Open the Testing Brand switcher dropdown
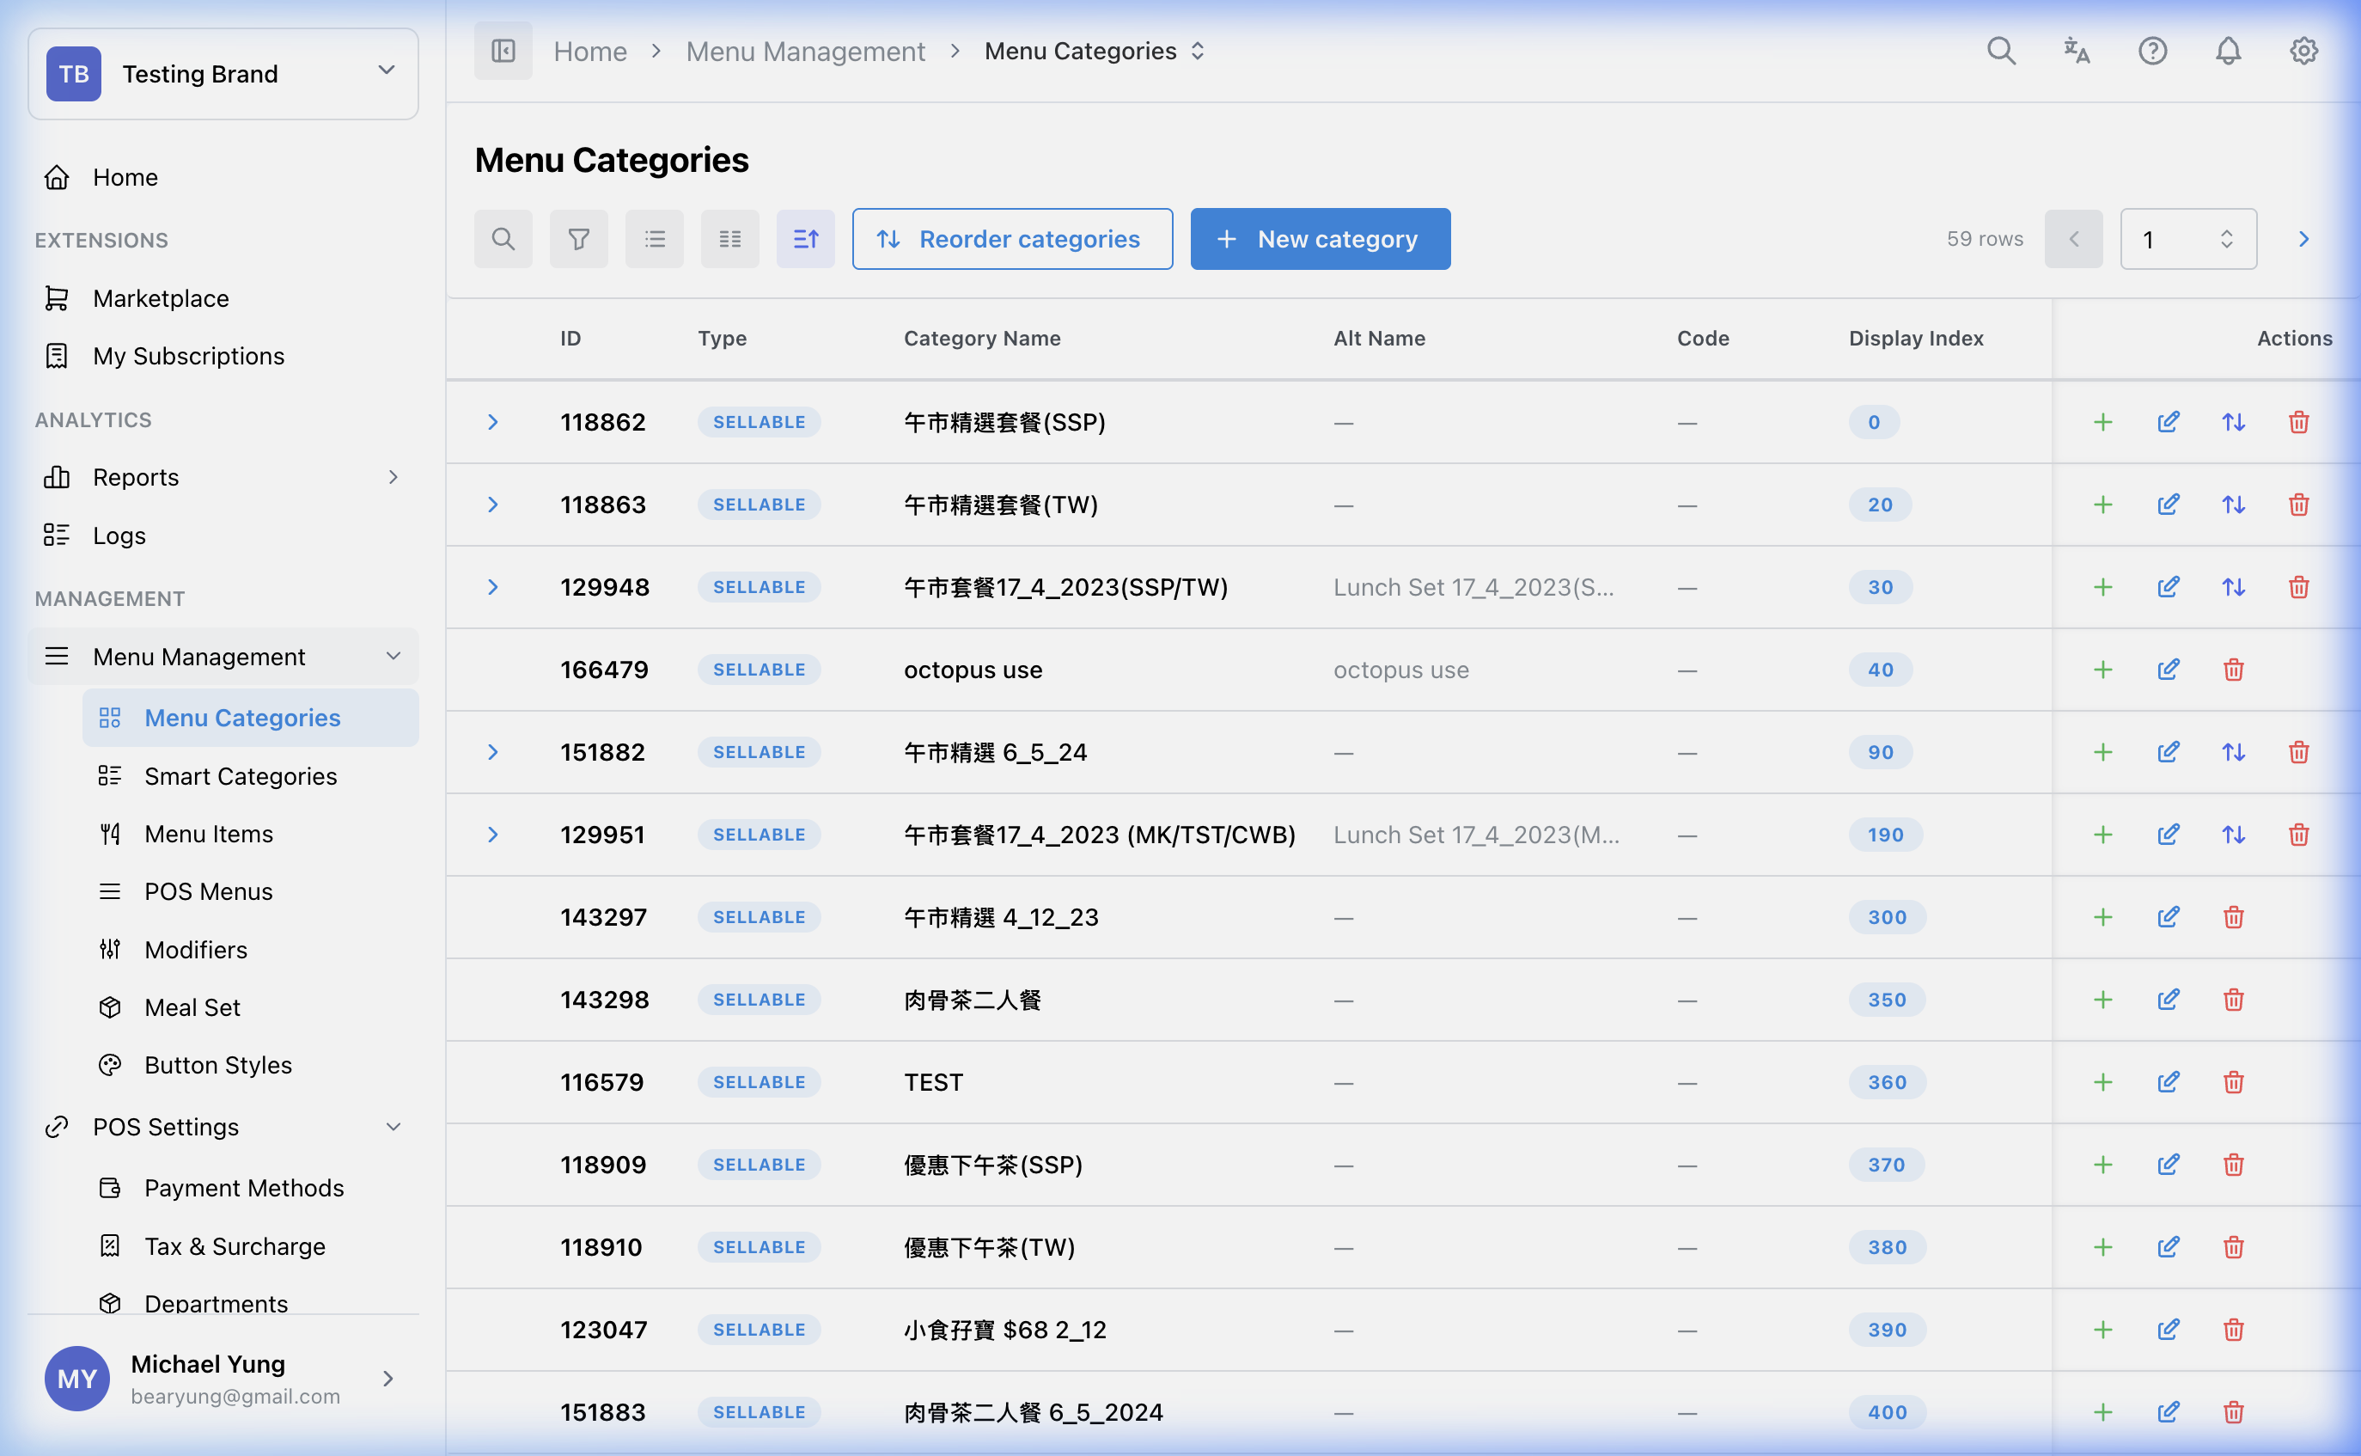The image size is (2361, 1456). [387, 70]
